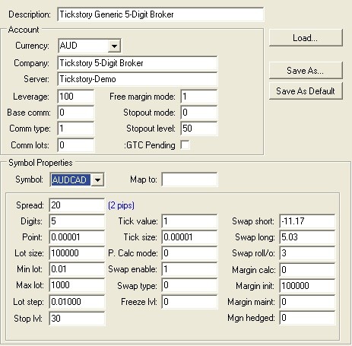Click the Load... button

(306, 38)
